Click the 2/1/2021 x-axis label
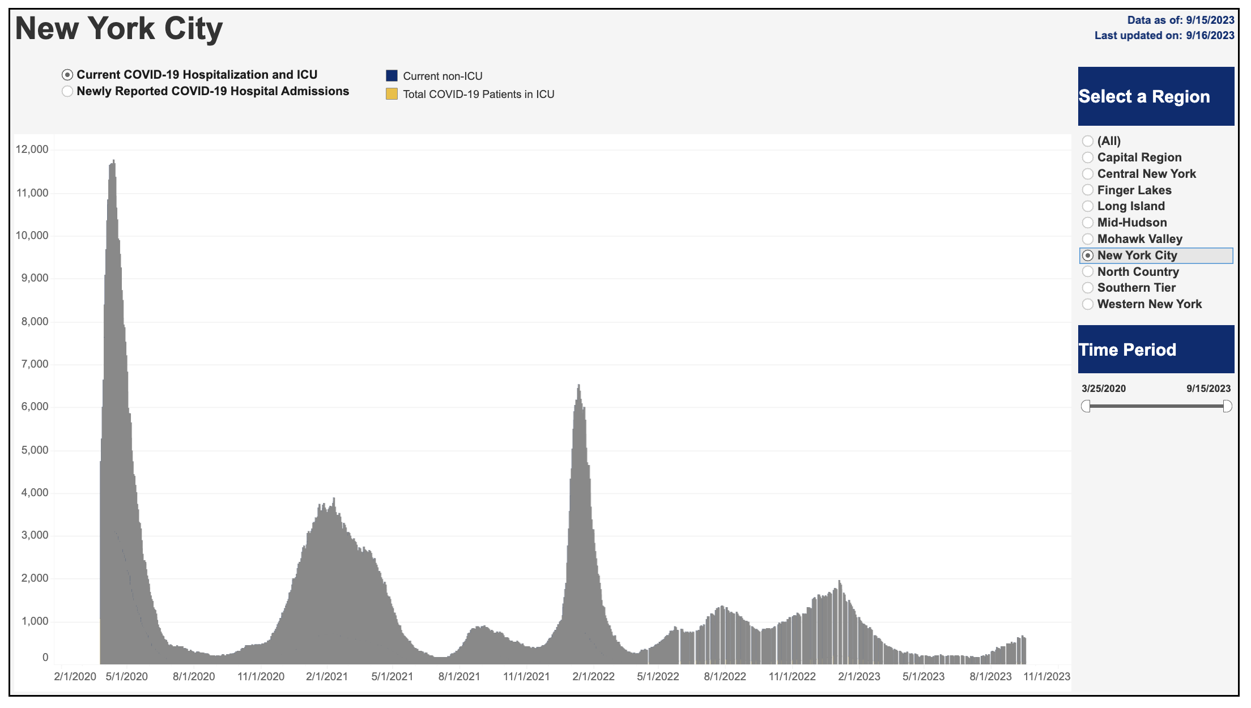1251x708 pixels. coord(327,676)
